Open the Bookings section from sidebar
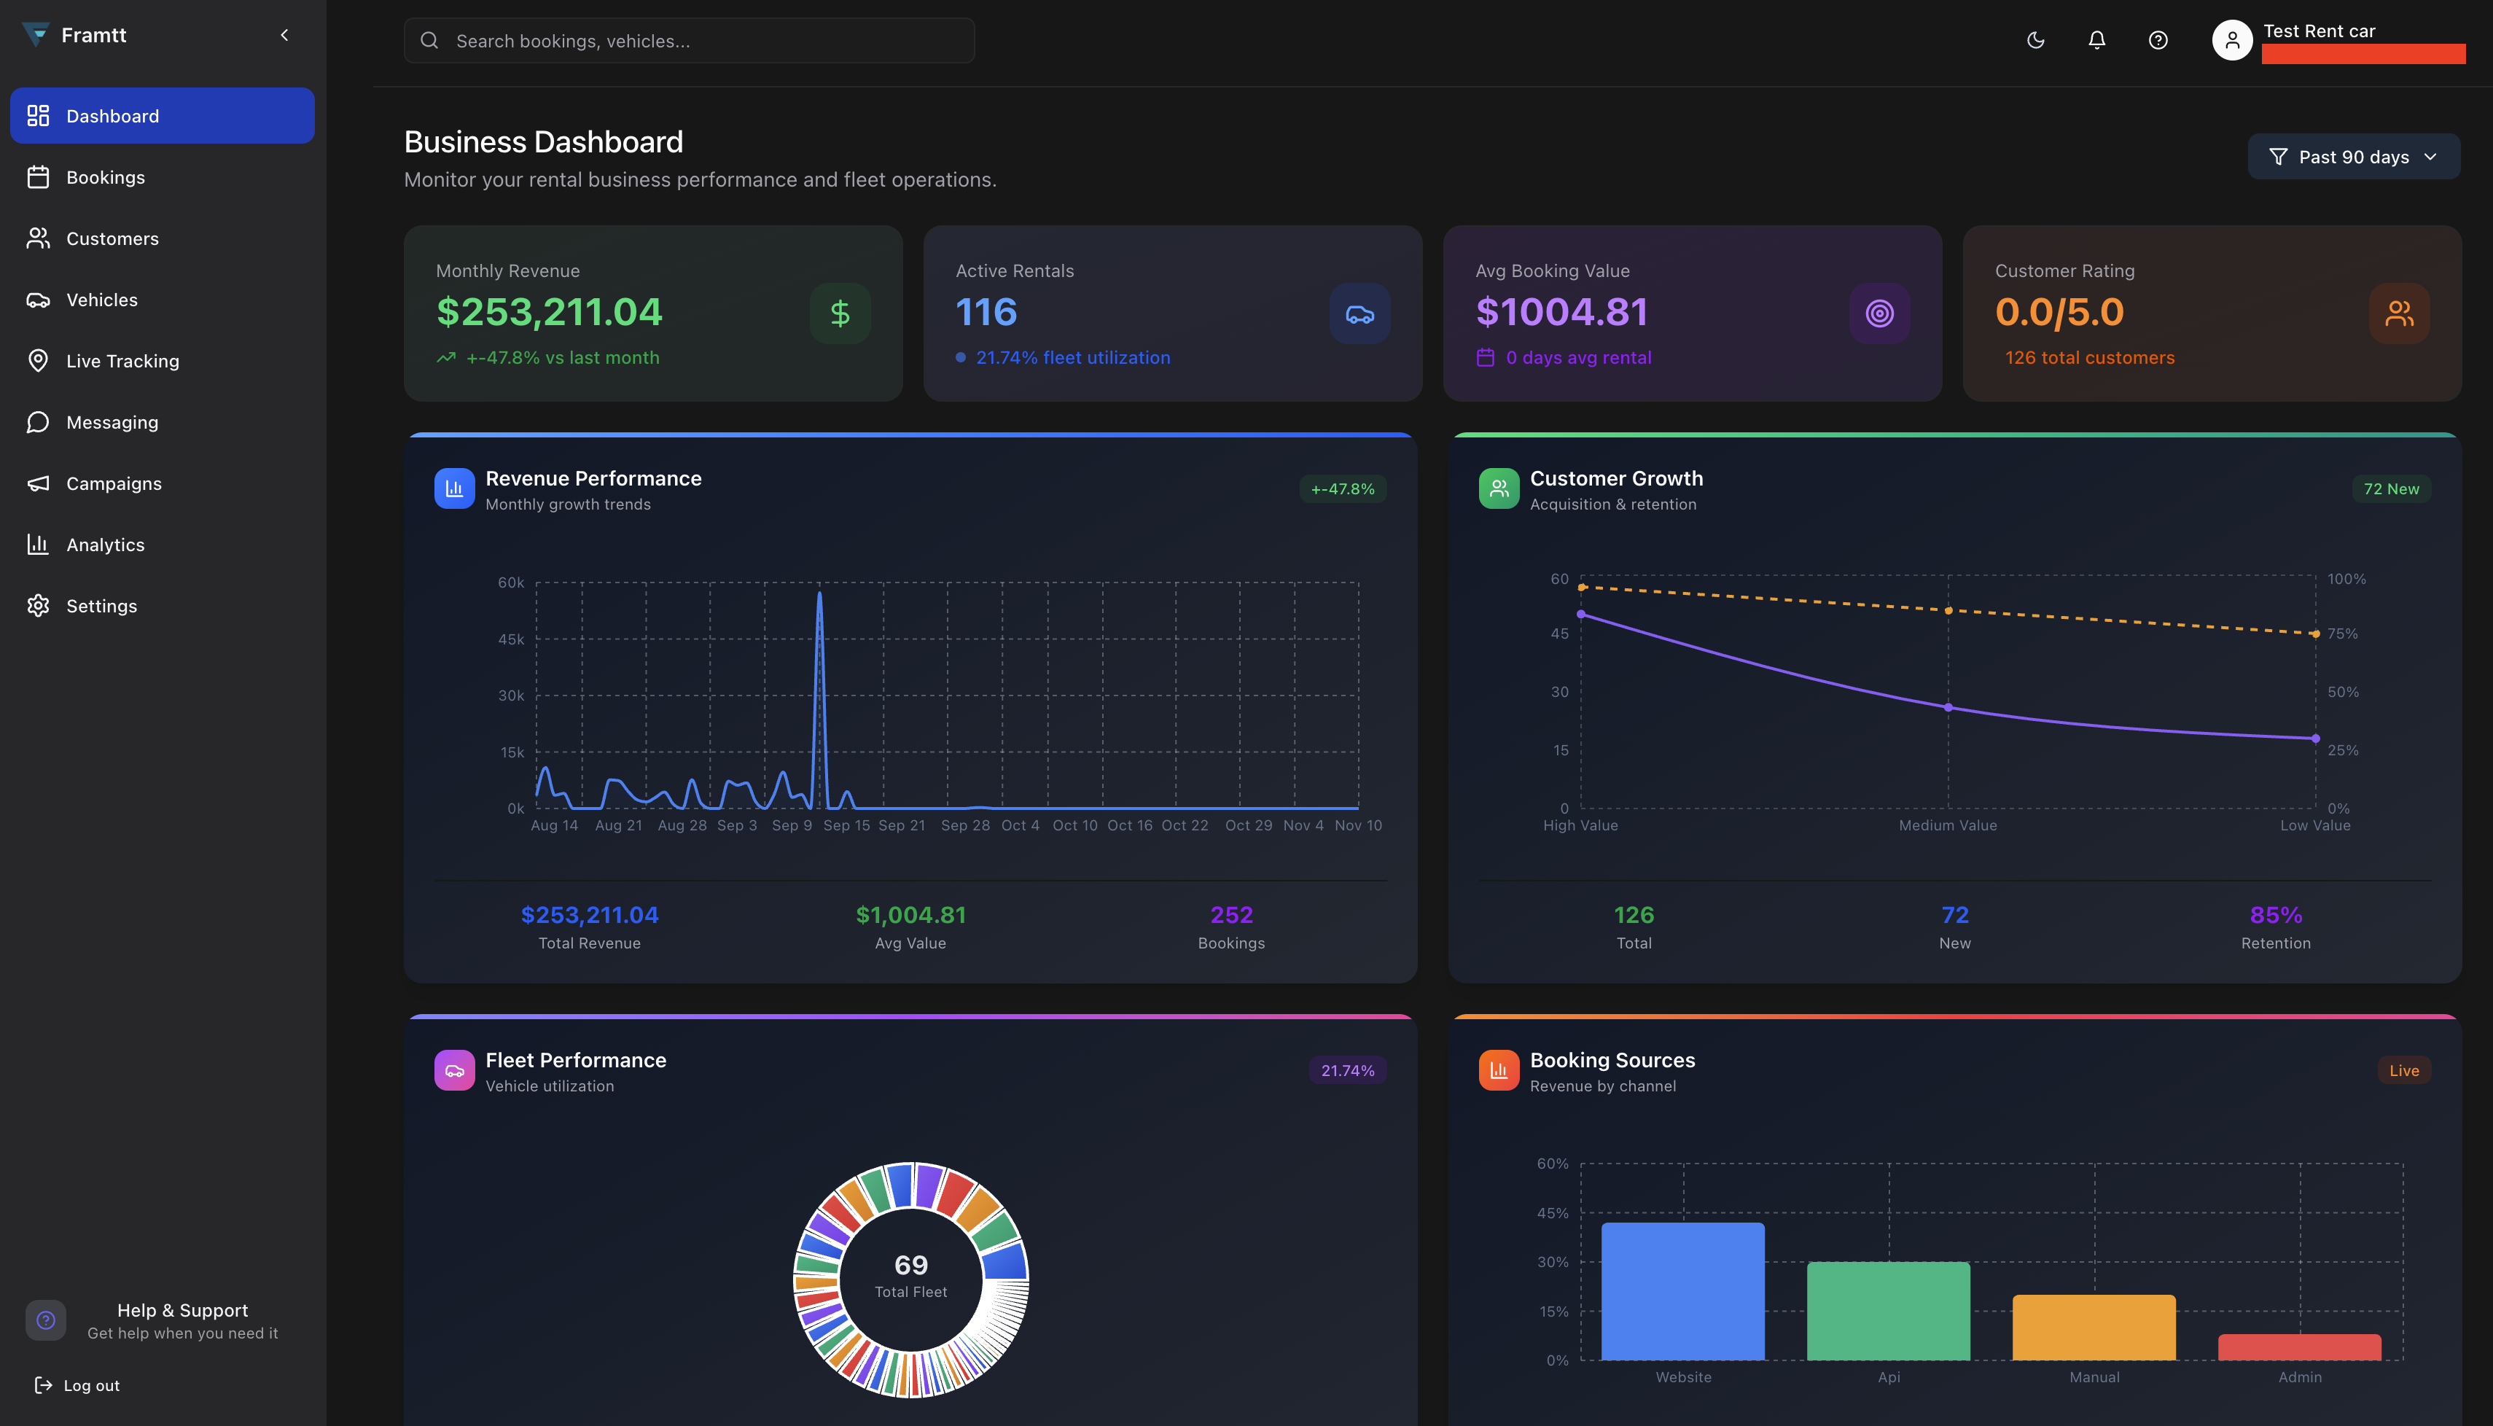 tap(105, 177)
